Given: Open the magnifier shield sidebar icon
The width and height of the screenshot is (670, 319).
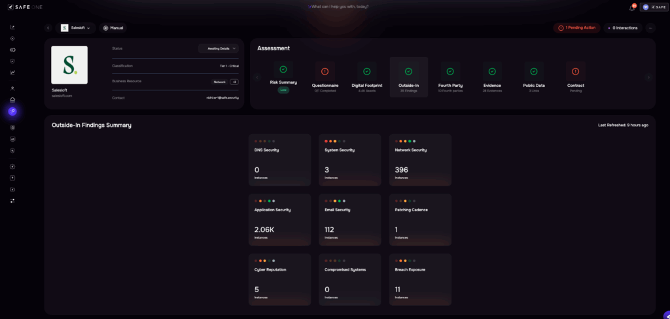Looking at the screenshot, I should 12,150.
